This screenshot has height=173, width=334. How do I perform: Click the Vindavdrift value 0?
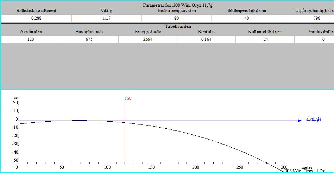coord(323,39)
